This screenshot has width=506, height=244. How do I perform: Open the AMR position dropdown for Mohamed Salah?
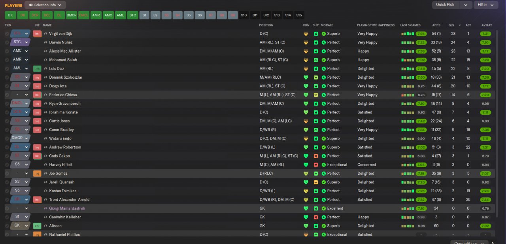(21, 60)
